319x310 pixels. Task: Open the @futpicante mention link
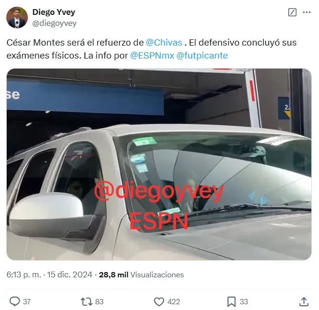pos(202,55)
